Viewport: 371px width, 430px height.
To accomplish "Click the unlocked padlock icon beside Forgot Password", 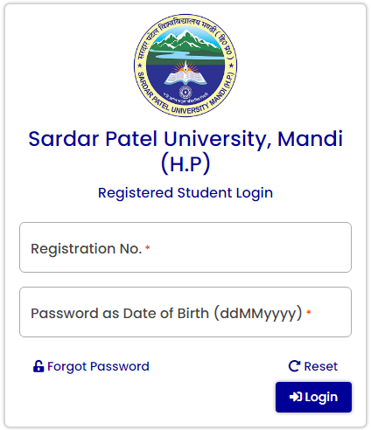I will click(38, 366).
